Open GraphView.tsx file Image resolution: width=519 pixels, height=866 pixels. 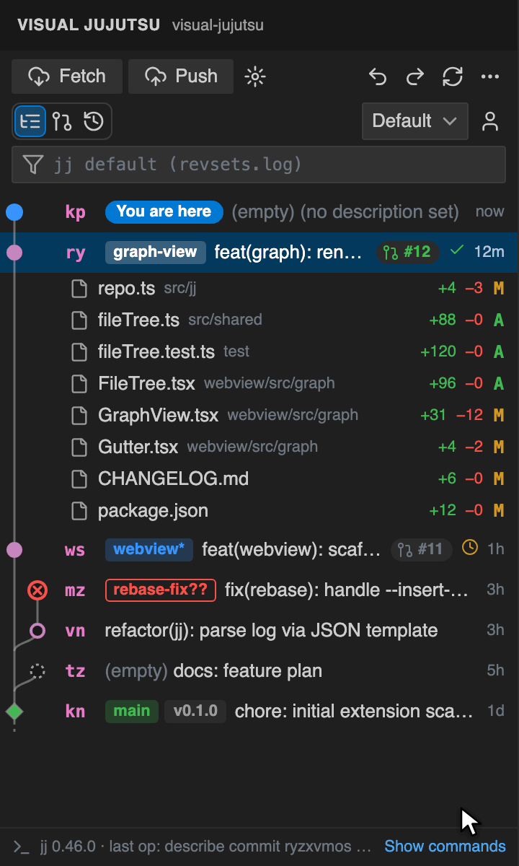tap(259, 415)
